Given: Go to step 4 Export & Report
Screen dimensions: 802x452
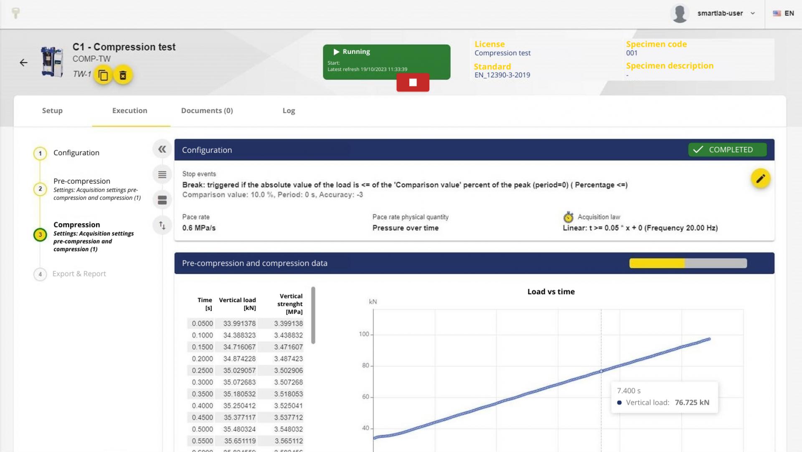Looking at the screenshot, I should (x=79, y=274).
